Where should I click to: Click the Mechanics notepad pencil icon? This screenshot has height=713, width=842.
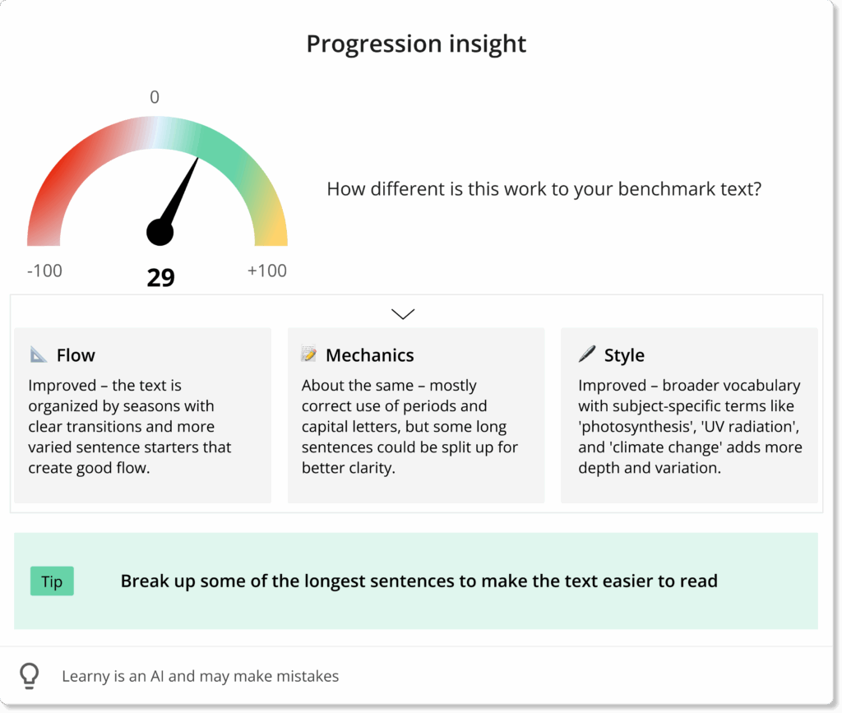(x=309, y=355)
